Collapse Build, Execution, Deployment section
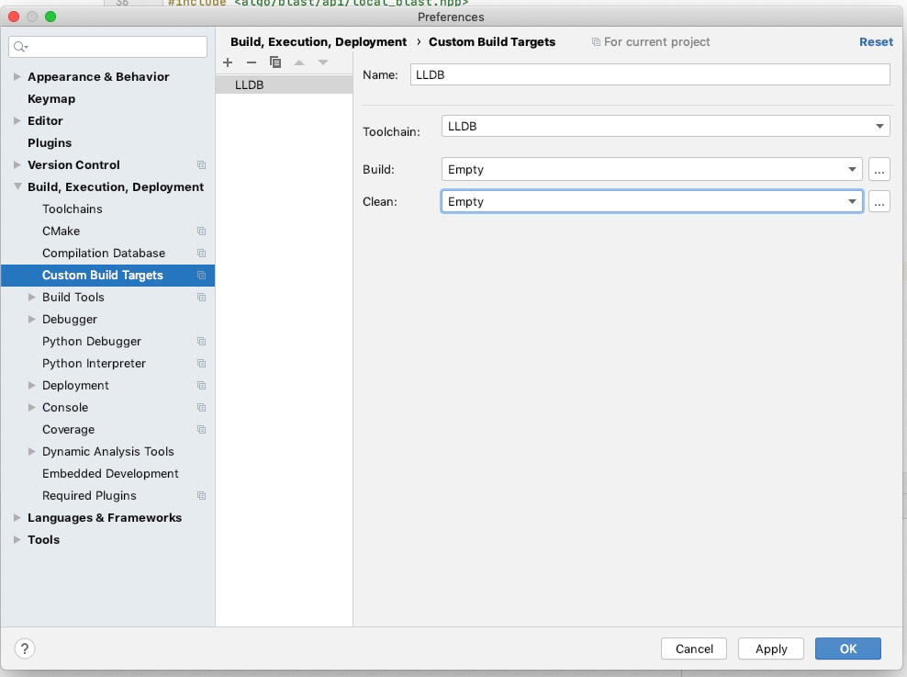 pos(17,186)
